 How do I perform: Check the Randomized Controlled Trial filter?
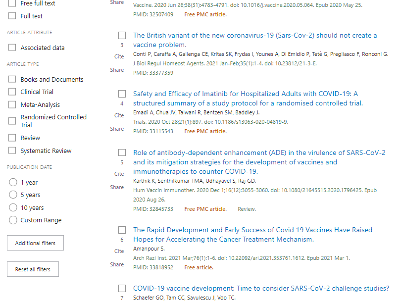12,121
